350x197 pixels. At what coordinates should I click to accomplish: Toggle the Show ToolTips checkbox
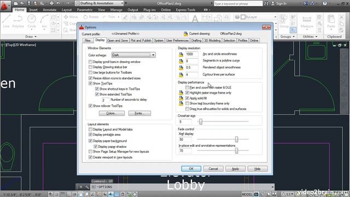tap(90, 83)
